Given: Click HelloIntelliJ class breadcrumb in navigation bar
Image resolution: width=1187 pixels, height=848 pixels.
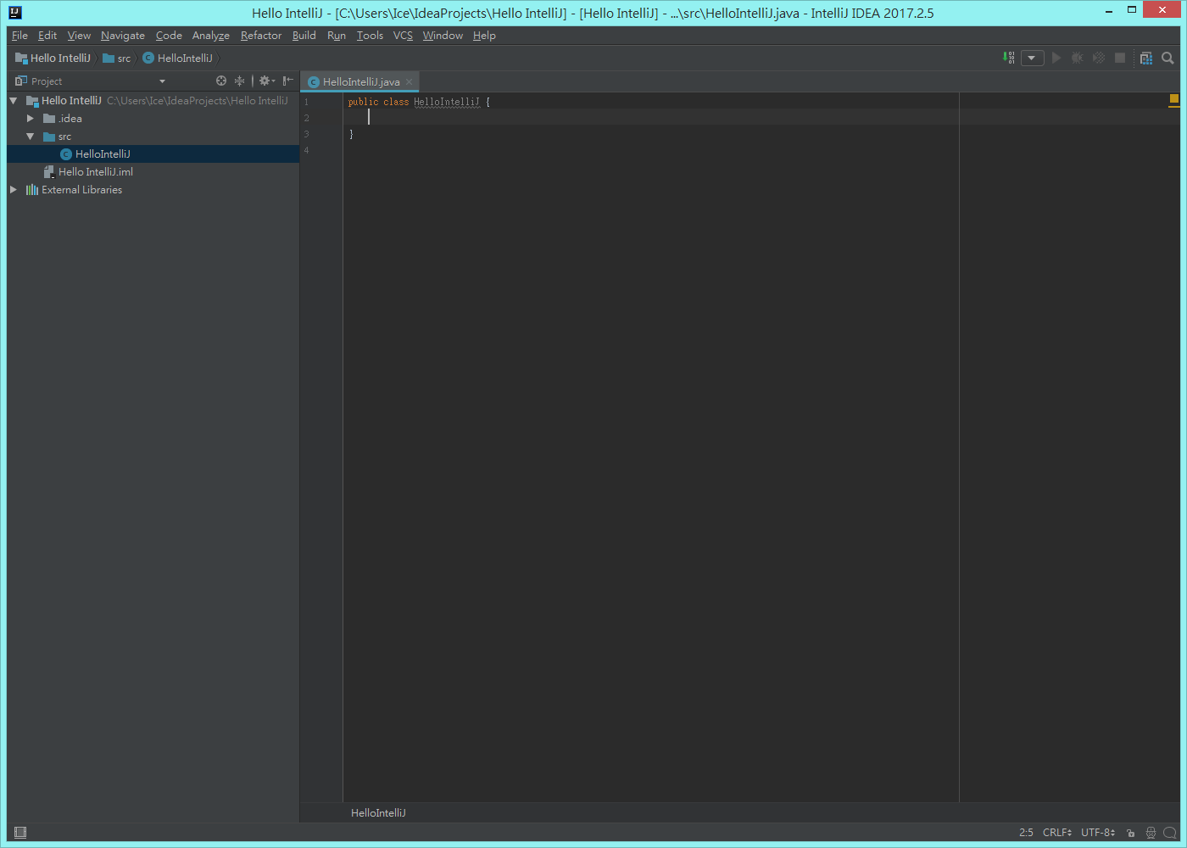Looking at the screenshot, I should pos(178,58).
